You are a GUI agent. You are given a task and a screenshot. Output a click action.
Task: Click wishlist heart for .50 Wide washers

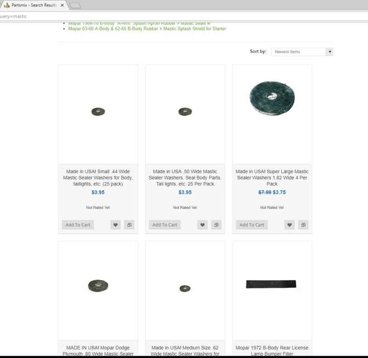coord(202,225)
